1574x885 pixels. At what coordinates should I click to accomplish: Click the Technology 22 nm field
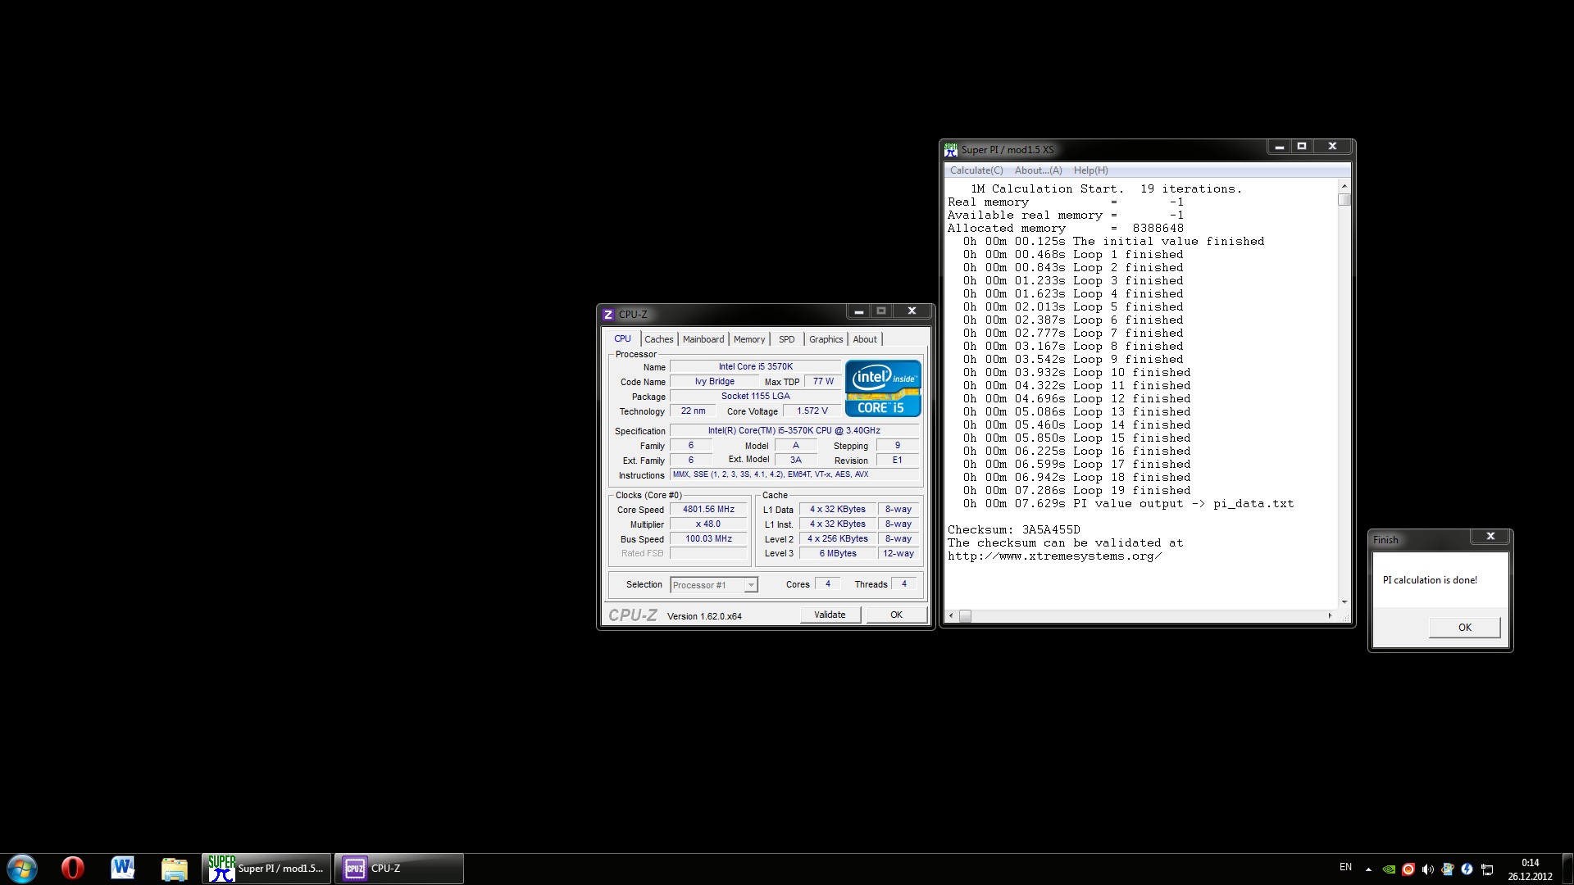click(x=693, y=411)
